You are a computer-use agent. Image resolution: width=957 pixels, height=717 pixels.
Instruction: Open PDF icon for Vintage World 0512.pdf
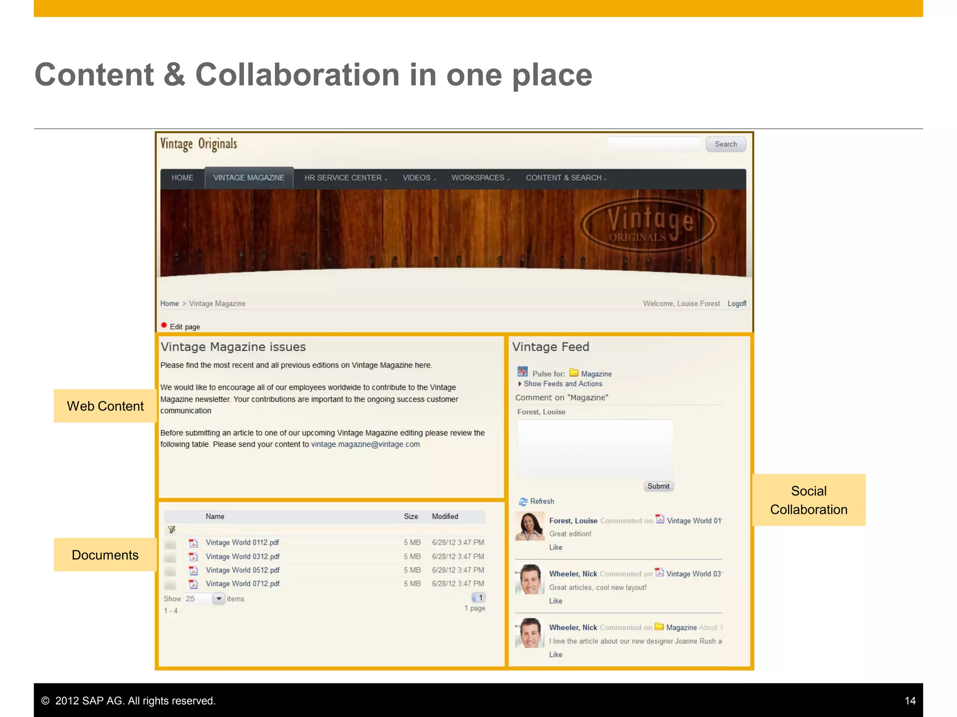[x=193, y=570]
